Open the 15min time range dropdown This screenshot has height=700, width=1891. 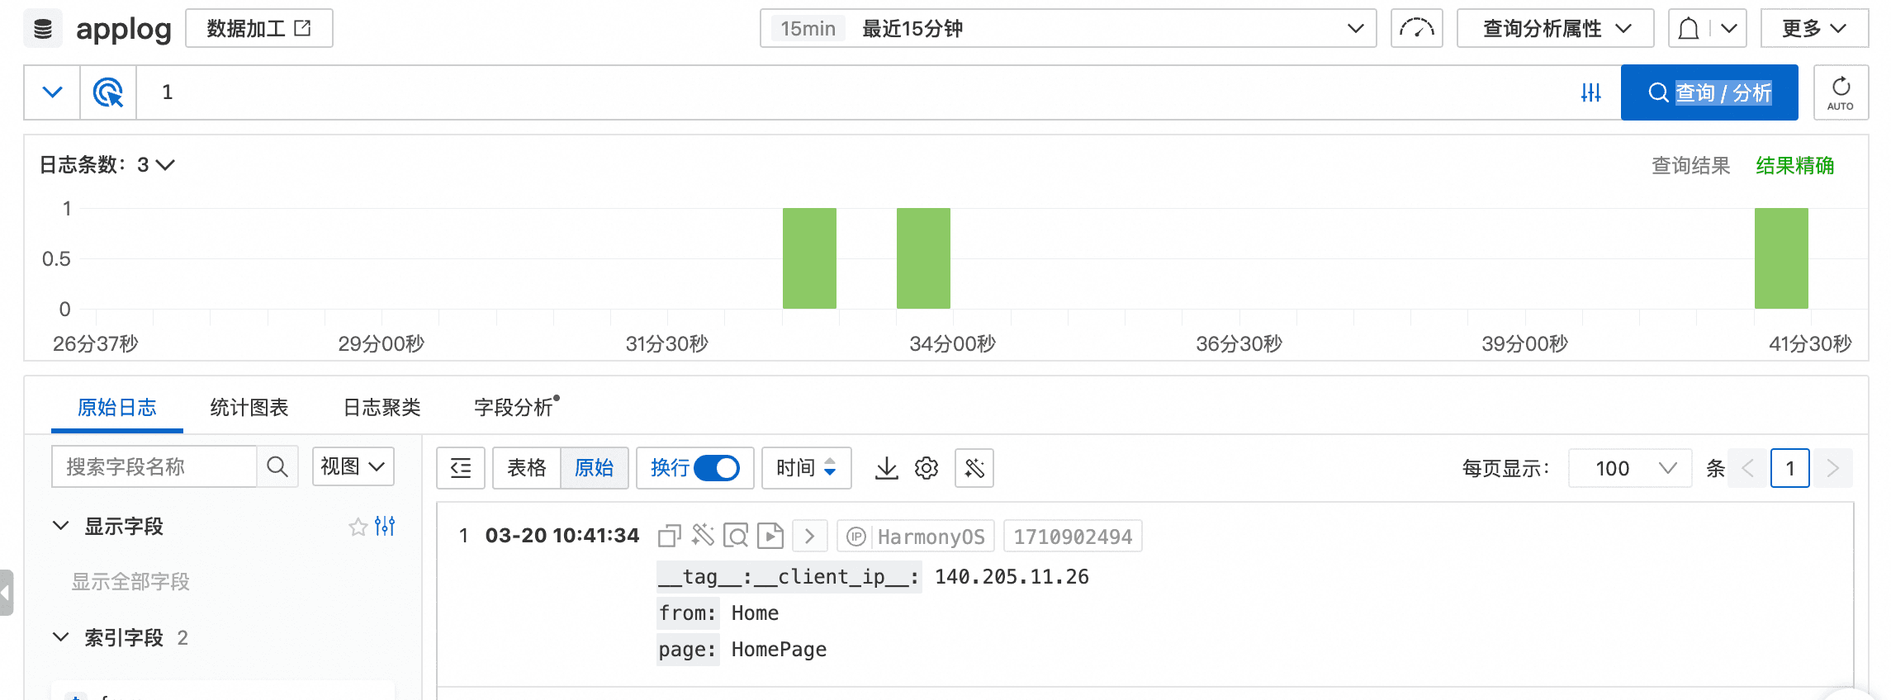(1068, 29)
